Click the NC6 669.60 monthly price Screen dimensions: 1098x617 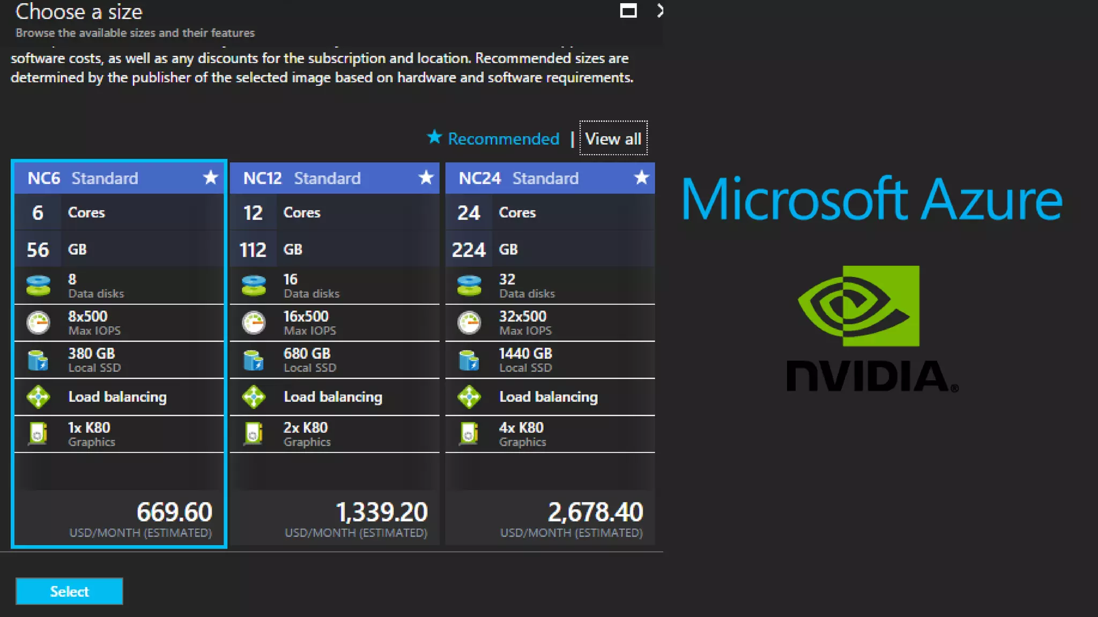174,512
